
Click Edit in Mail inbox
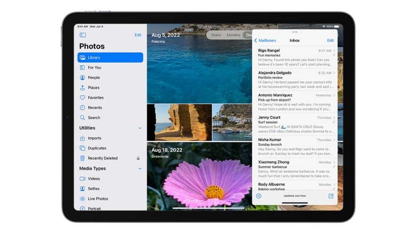point(330,41)
